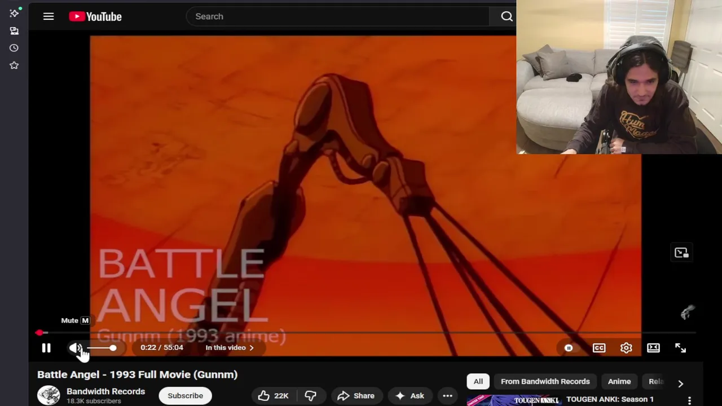Image resolution: width=722 pixels, height=406 pixels.
Task: Click the video title text
Action: 137,374
